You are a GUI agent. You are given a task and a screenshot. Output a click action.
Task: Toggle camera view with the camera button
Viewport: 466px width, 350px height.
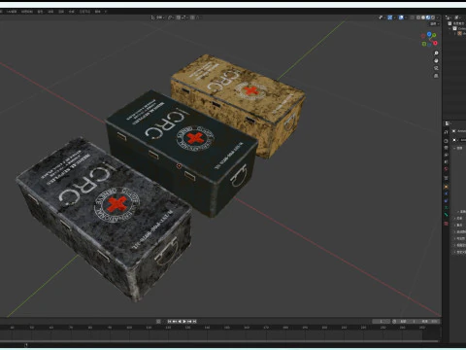(x=436, y=68)
